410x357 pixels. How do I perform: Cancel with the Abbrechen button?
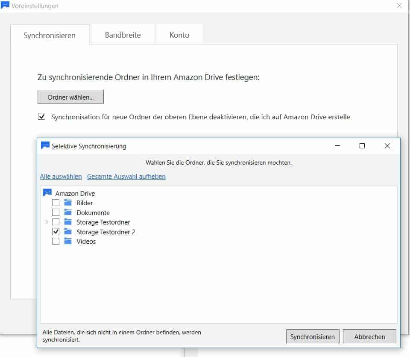369,336
